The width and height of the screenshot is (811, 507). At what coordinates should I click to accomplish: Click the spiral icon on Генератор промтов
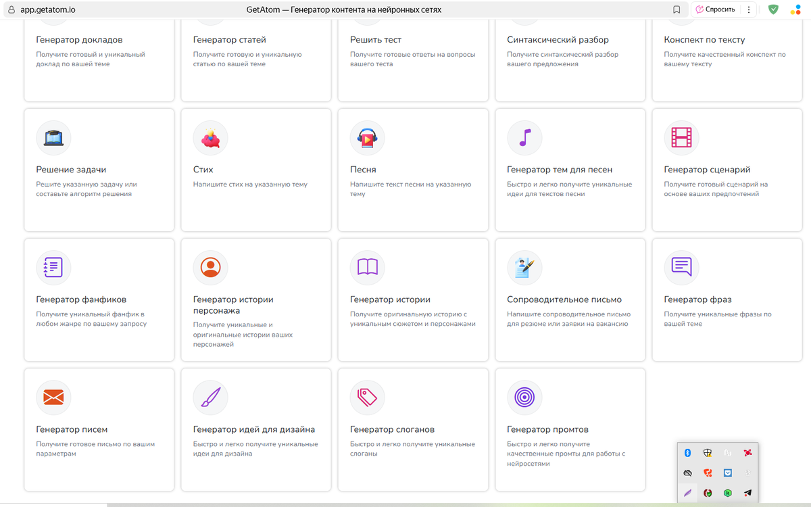(524, 397)
